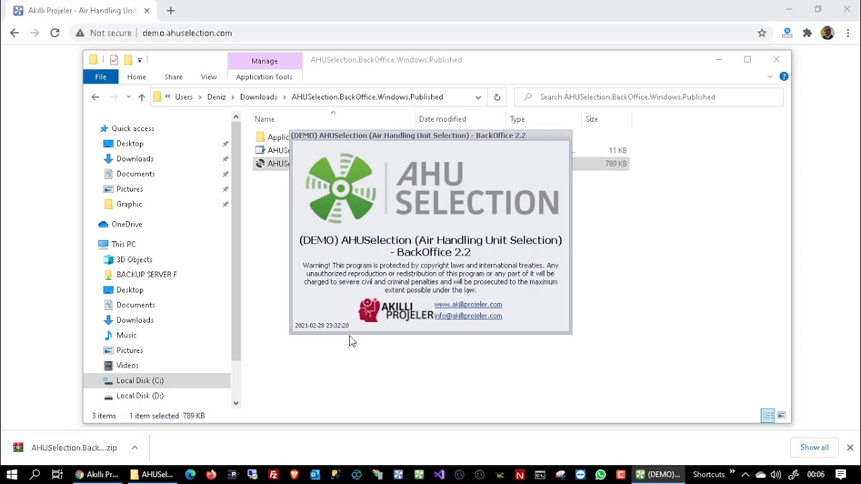The height and width of the screenshot is (484, 861).
Task: Open the Customize Quick Access Toolbar dropdown
Action: point(139,61)
